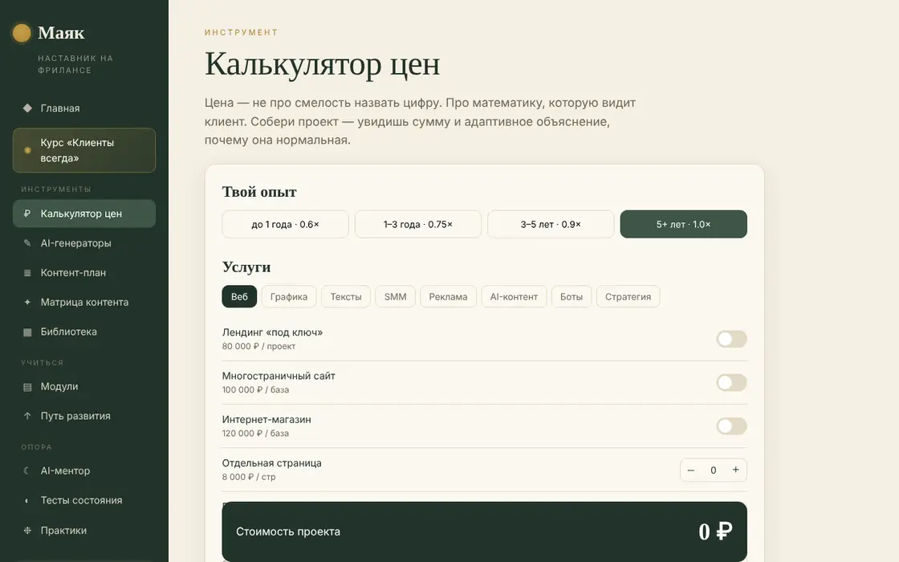Open AI-ментор in sidebar
This screenshot has height=562, width=899.
point(84,470)
